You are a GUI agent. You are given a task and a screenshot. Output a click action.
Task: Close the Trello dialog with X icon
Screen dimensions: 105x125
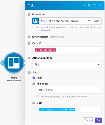point(100,5)
